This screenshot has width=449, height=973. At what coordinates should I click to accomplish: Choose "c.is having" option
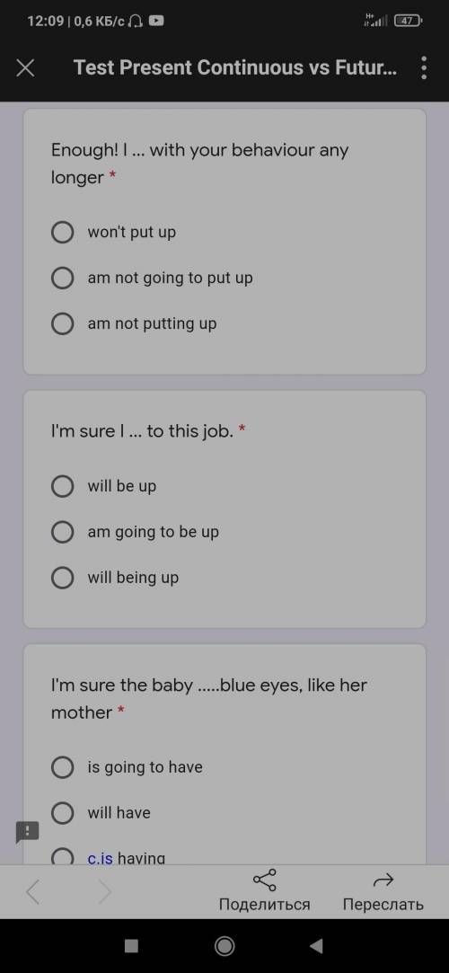click(109, 858)
